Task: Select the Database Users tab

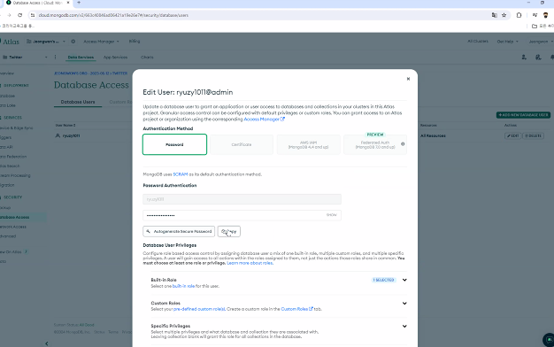Action: [x=78, y=102]
